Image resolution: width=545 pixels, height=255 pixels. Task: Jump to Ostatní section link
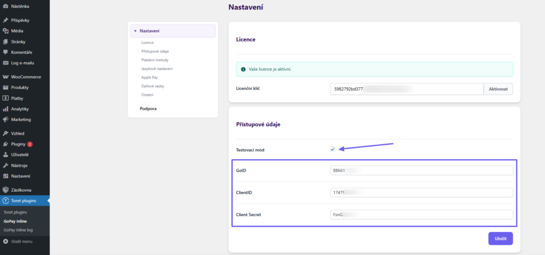pos(147,95)
